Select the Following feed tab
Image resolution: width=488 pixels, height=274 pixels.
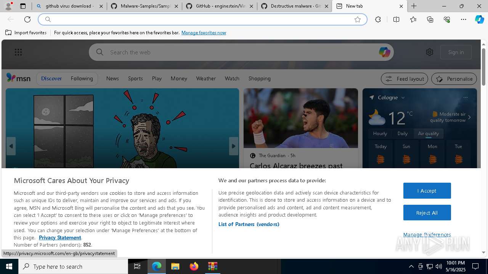pos(82,78)
